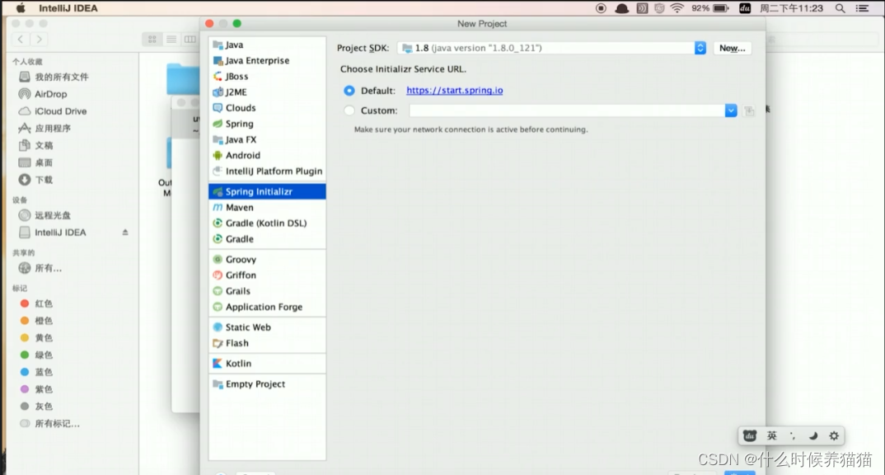
Task: Click the Custom URL input field
Action: pos(567,111)
